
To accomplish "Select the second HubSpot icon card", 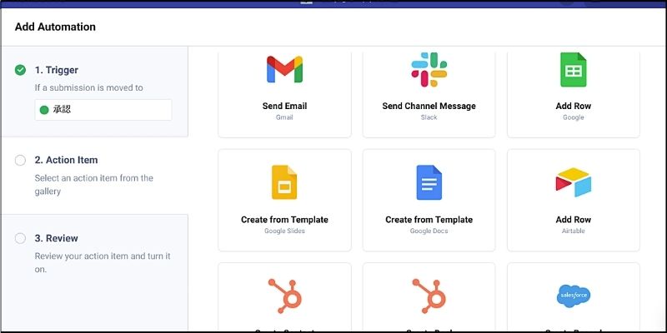I will pyautogui.click(x=429, y=296).
